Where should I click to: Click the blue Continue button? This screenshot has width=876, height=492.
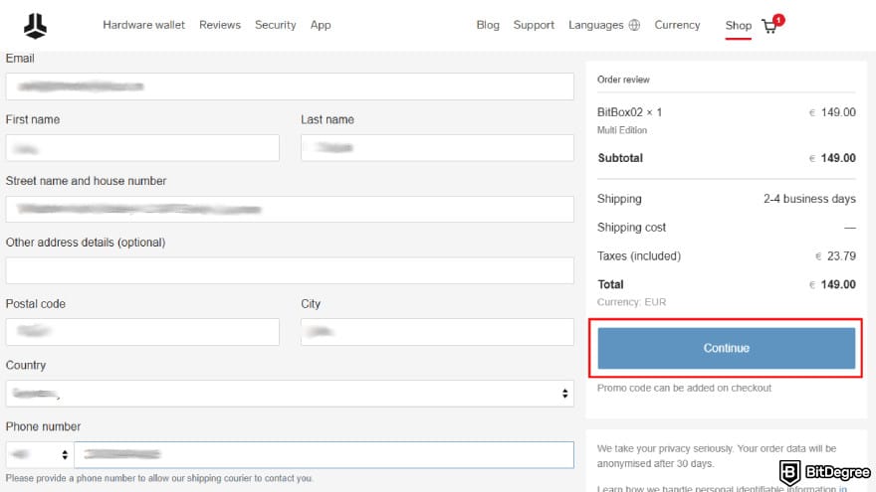(727, 348)
